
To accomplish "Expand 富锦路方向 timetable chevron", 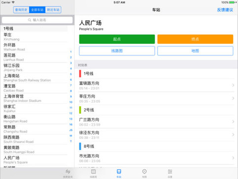I will tap(233, 85).
